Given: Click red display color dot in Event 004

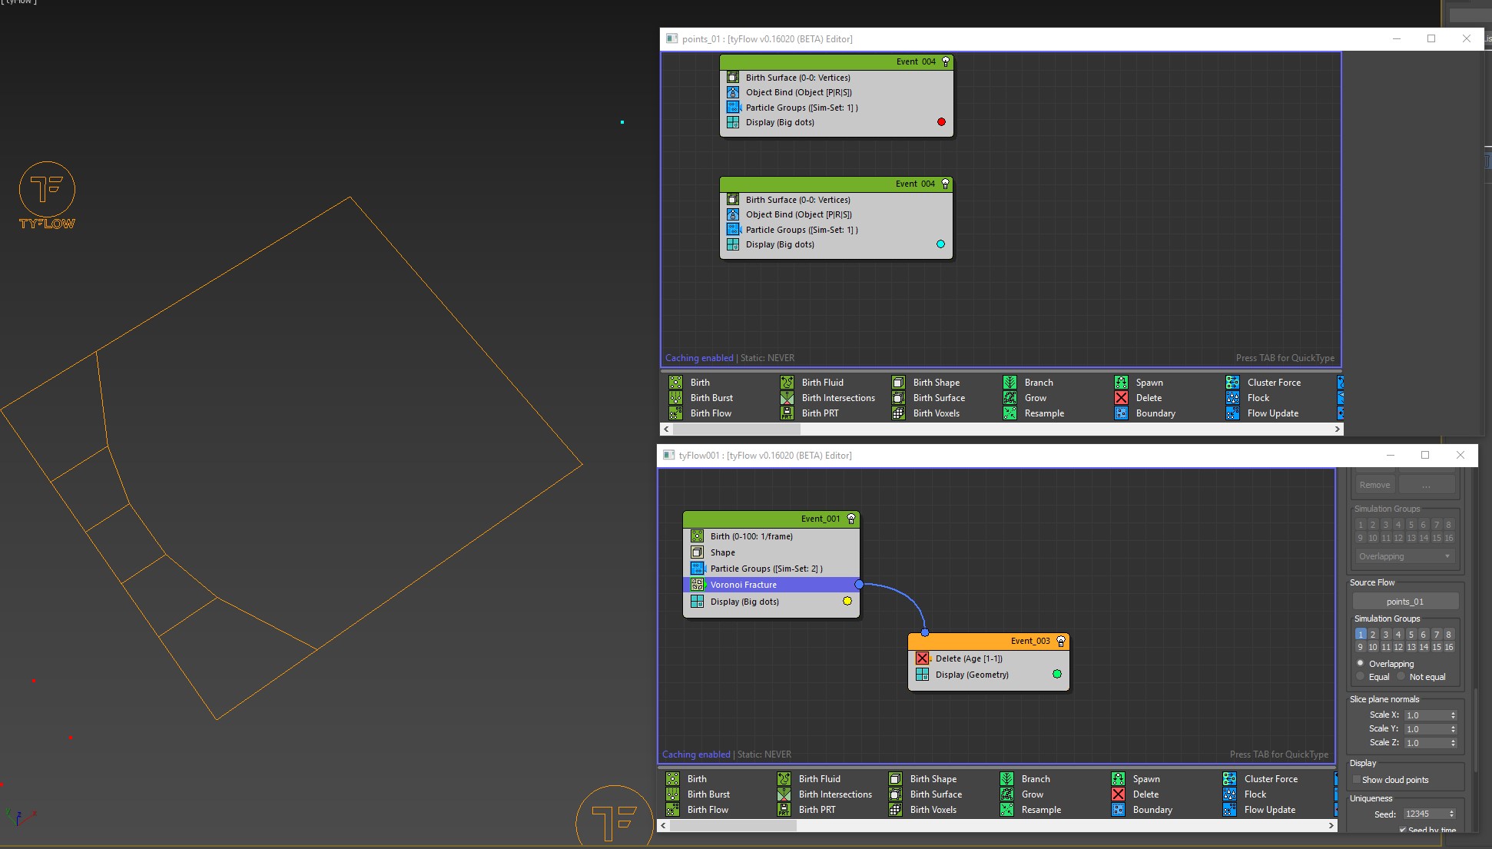Looking at the screenshot, I should point(941,122).
